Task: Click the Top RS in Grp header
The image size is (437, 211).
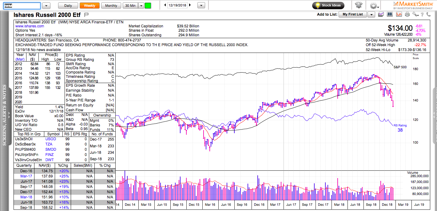Action: click(29, 134)
